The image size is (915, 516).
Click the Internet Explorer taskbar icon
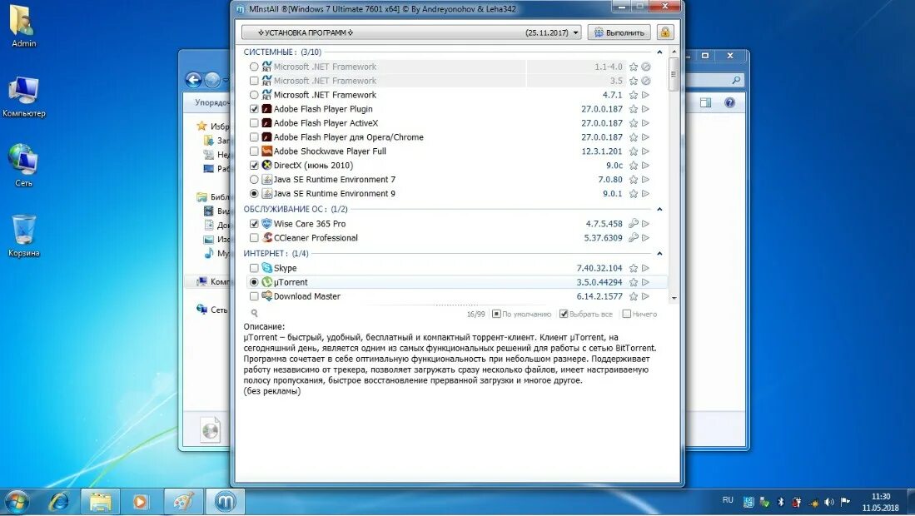[59, 501]
